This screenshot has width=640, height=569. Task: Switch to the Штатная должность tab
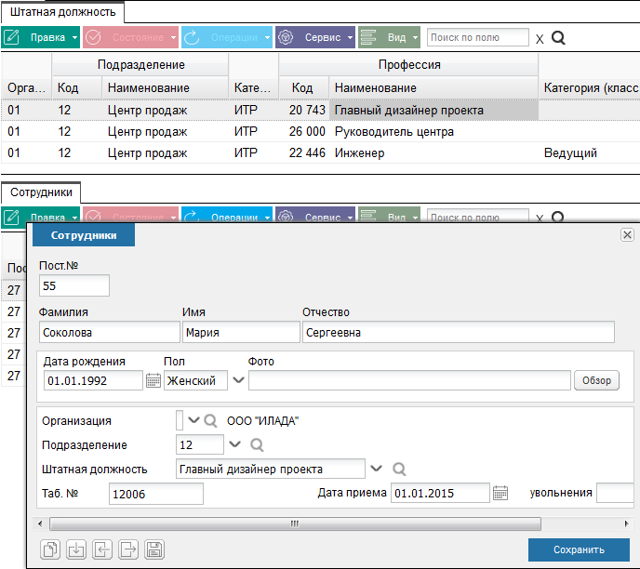pos(62,12)
